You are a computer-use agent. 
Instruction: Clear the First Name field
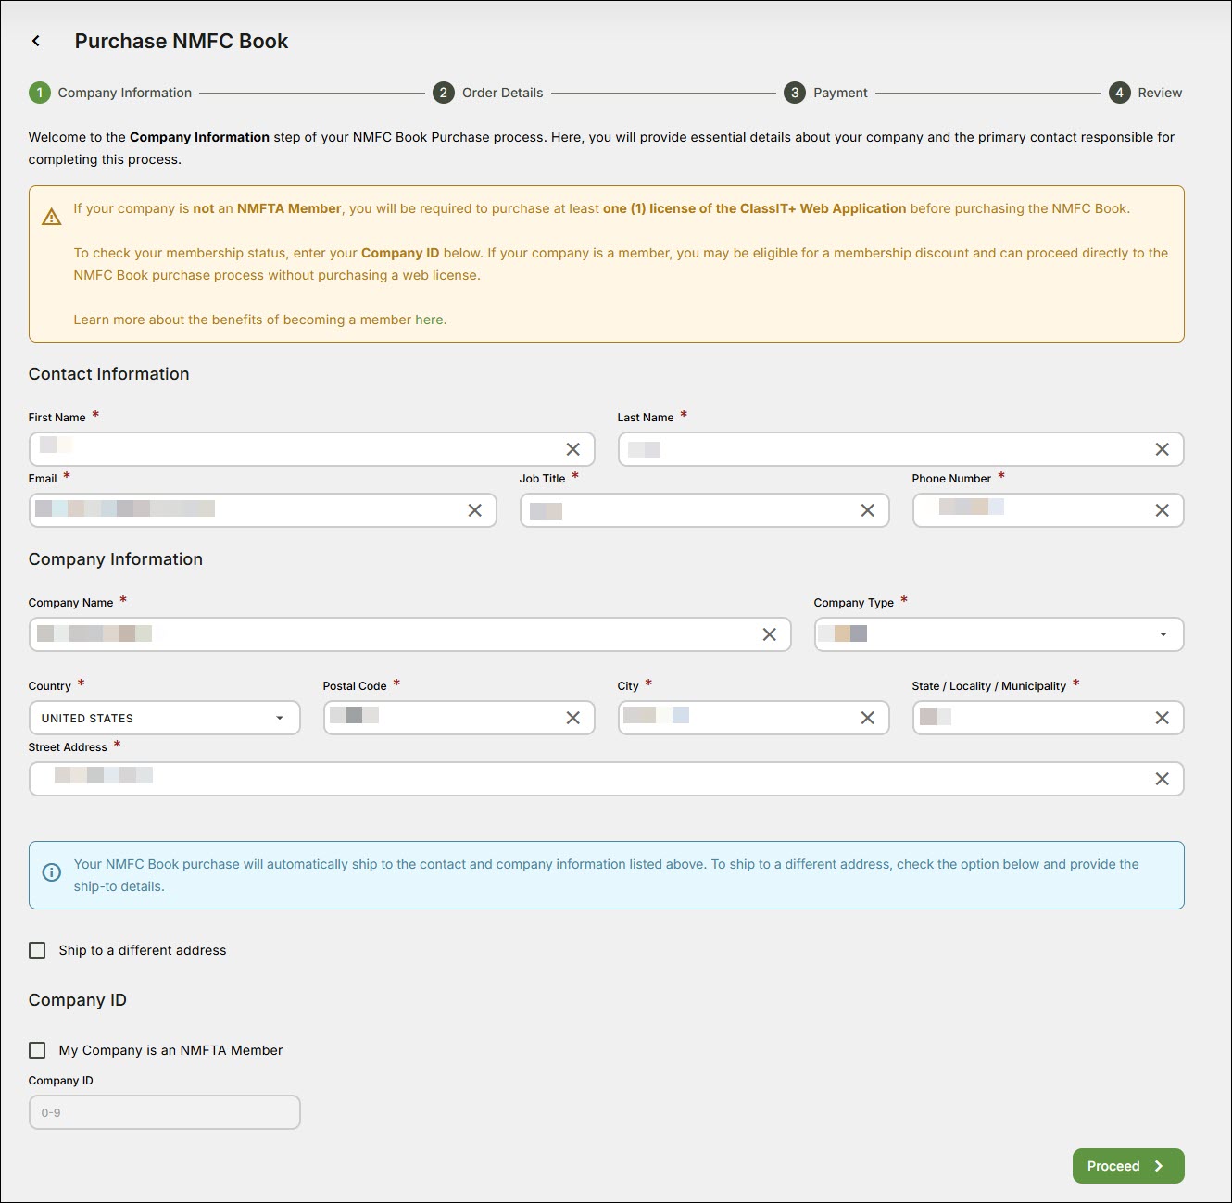tap(572, 449)
